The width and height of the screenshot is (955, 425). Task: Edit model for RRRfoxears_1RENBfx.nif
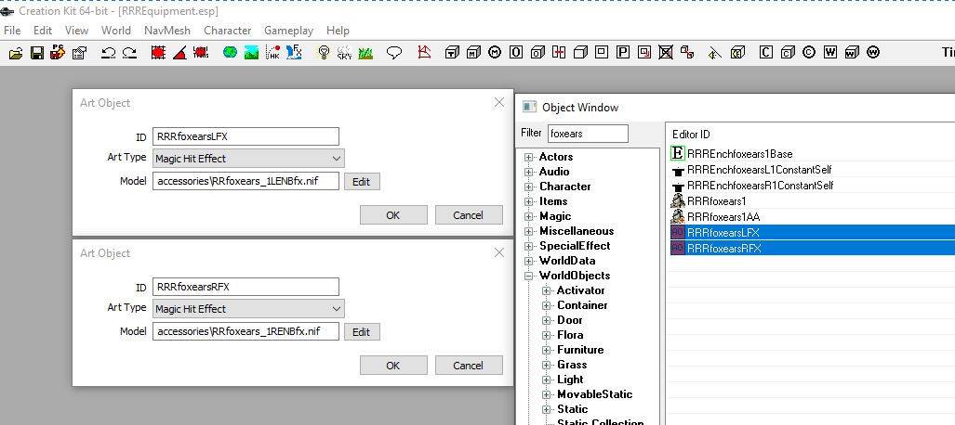pos(362,332)
